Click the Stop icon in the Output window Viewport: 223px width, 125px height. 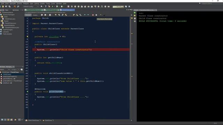[x=135, y=18]
